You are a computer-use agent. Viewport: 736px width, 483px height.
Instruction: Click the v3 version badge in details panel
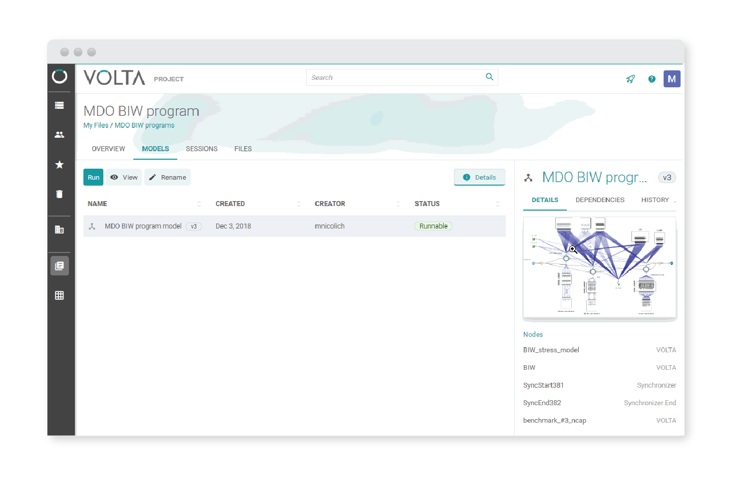[x=667, y=178]
